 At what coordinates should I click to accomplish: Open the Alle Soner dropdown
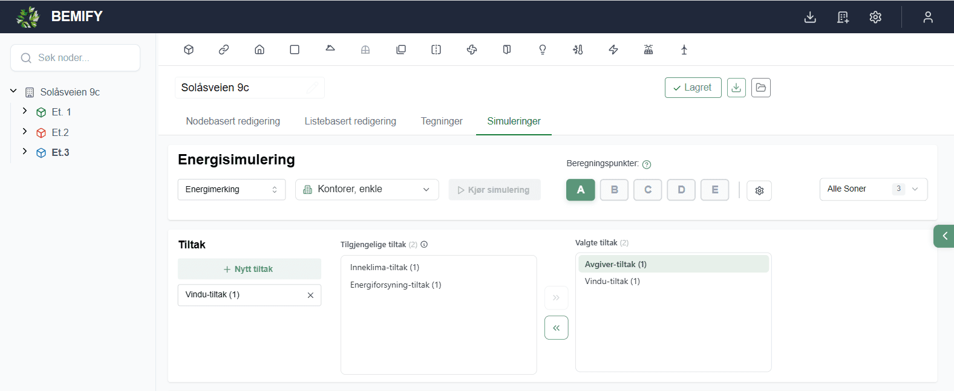[874, 189]
